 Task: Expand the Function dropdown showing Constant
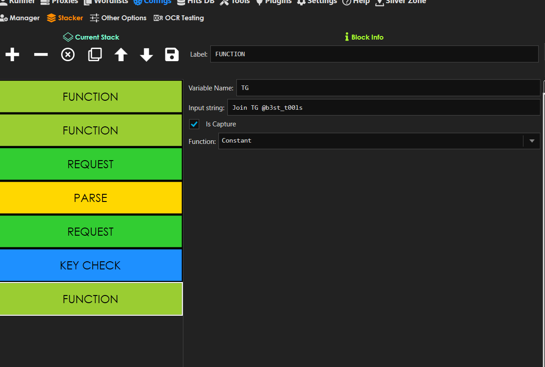[x=532, y=141]
